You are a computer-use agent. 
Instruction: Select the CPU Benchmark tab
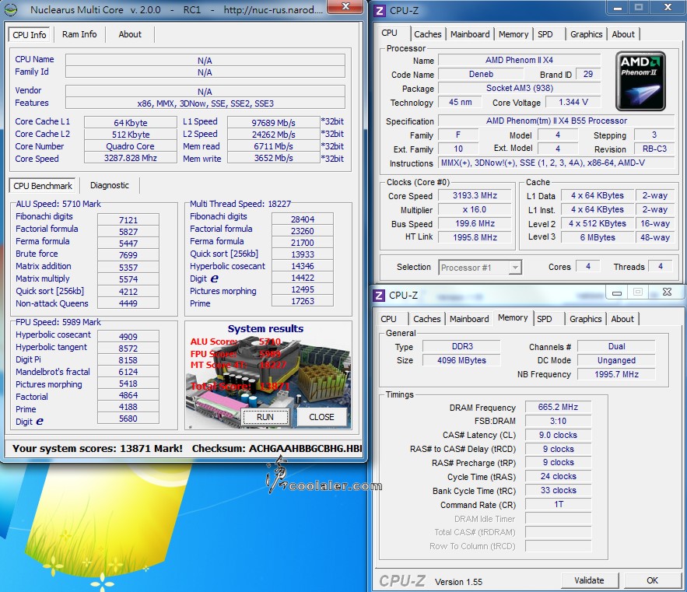(43, 186)
